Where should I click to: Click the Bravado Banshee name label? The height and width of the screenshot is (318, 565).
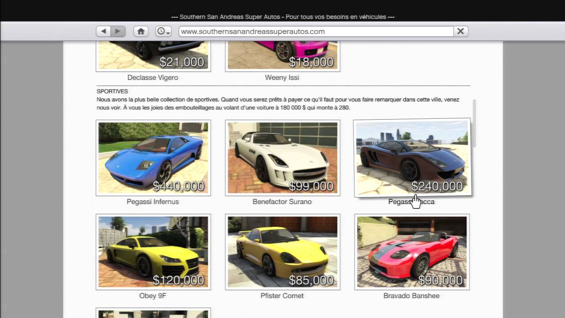click(x=411, y=296)
